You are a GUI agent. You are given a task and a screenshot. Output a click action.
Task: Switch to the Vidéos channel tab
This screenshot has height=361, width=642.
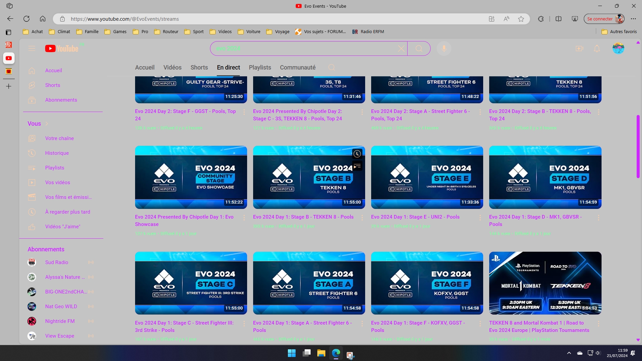(x=172, y=68)
